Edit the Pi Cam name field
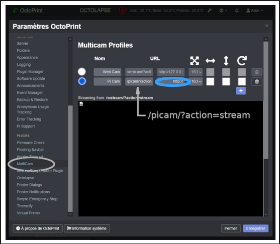The width and height of the screenshot is (280, 244). pos(107,81)
